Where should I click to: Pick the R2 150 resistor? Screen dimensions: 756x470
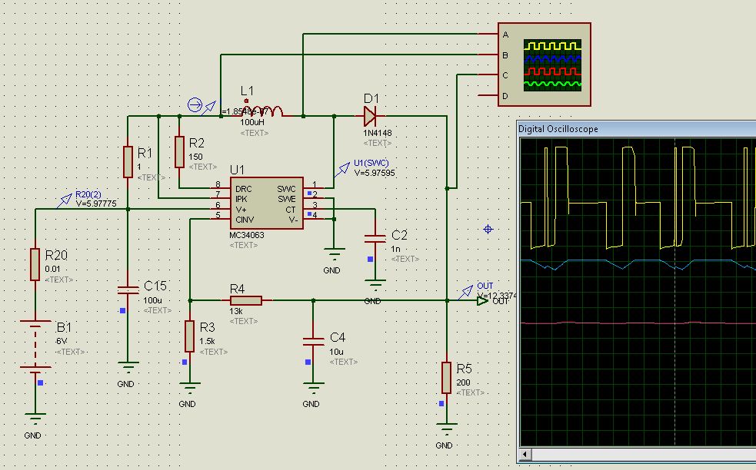179,151
